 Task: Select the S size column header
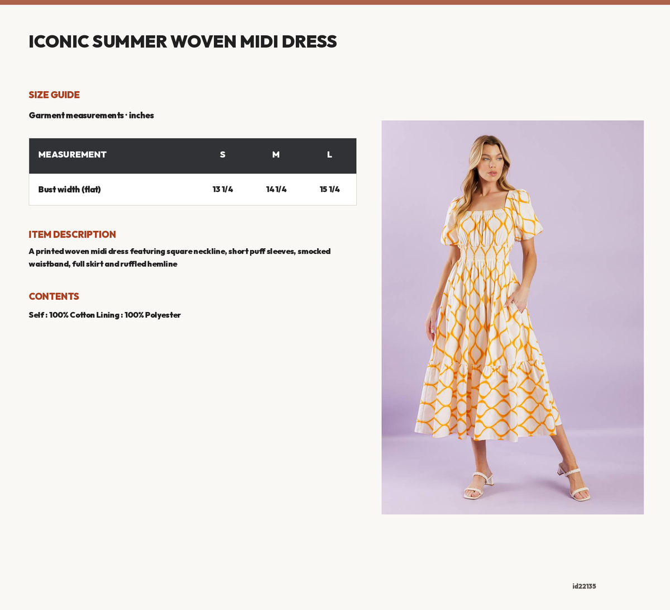click(223, 155)
